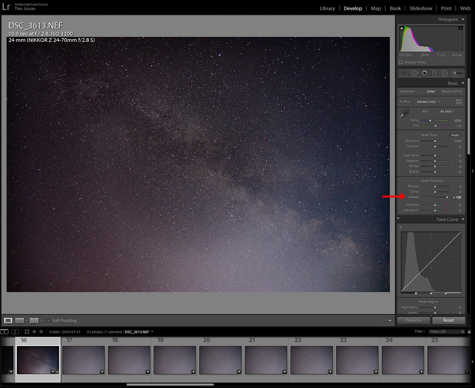This screenshot has height=388, width=475.
Task: Collapse the Tone Curve panel
Action: [x=462, y=219]
